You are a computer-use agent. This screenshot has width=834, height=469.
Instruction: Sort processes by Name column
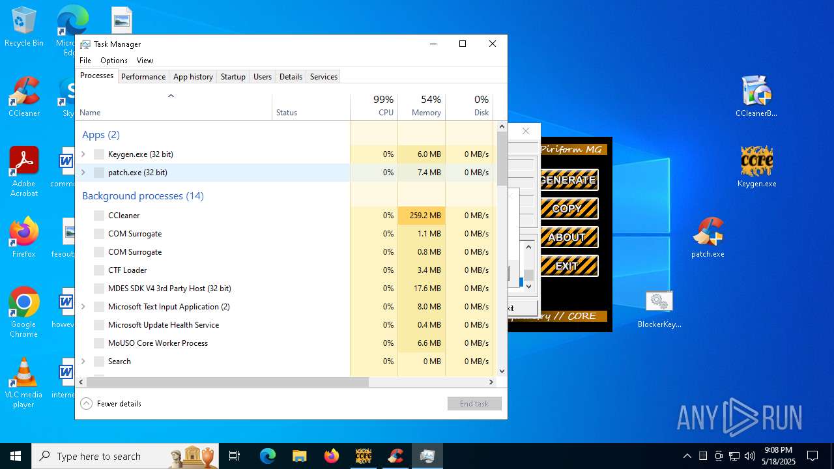click(x=174, y=107)
